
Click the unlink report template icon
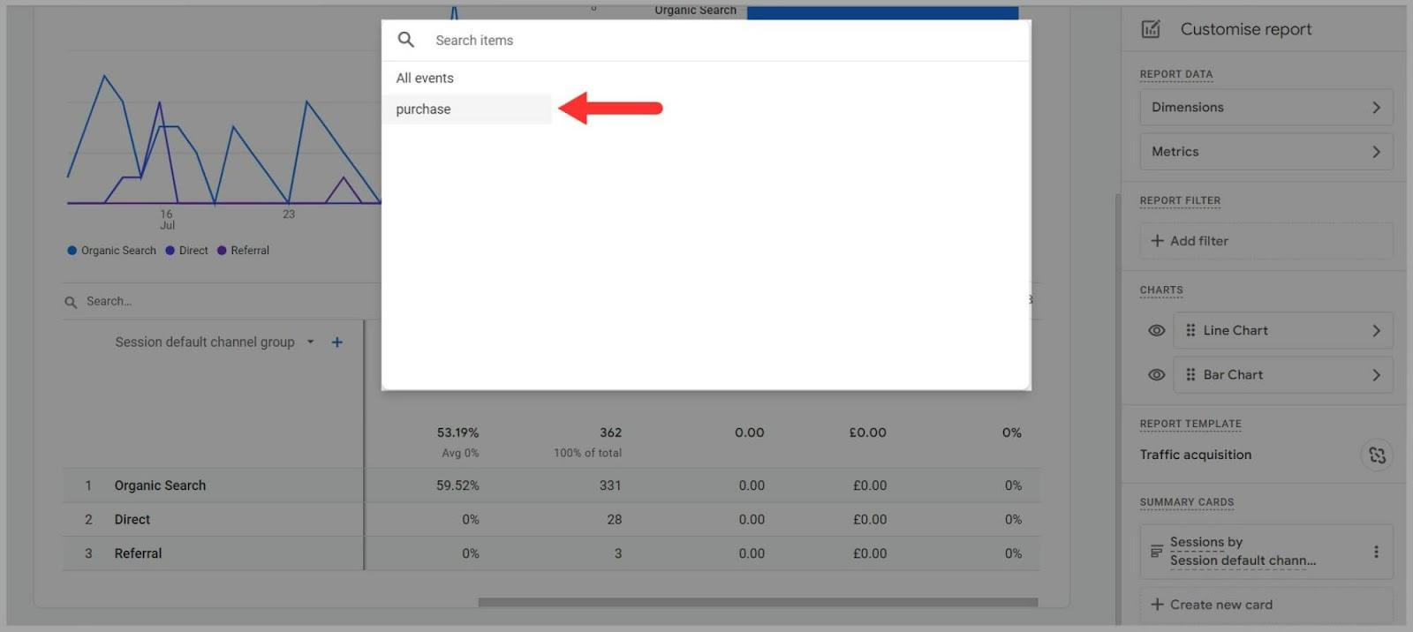coord(1377,455)
